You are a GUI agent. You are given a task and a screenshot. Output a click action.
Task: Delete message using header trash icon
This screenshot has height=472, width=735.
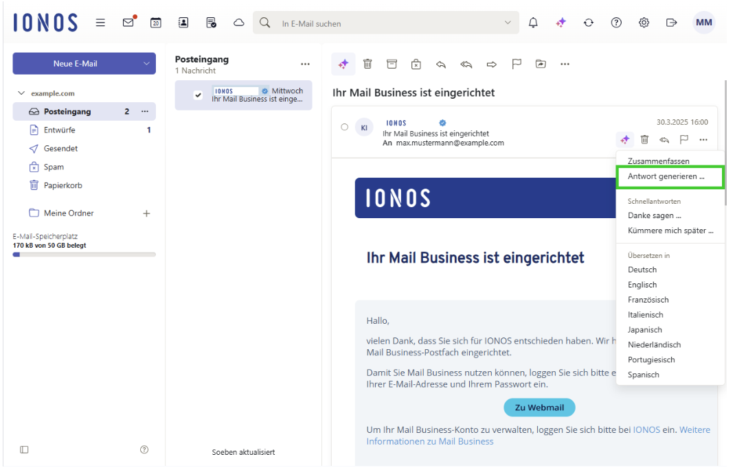click(644, 139)
